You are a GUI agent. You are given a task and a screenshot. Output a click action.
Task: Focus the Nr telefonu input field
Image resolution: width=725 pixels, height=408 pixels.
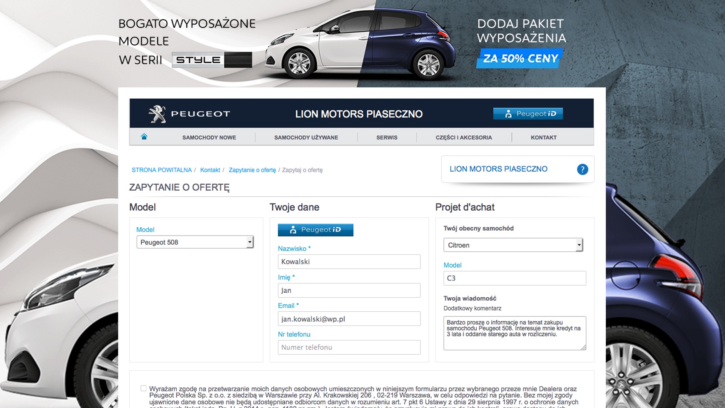pyautogui.click(x=349, y=347)
